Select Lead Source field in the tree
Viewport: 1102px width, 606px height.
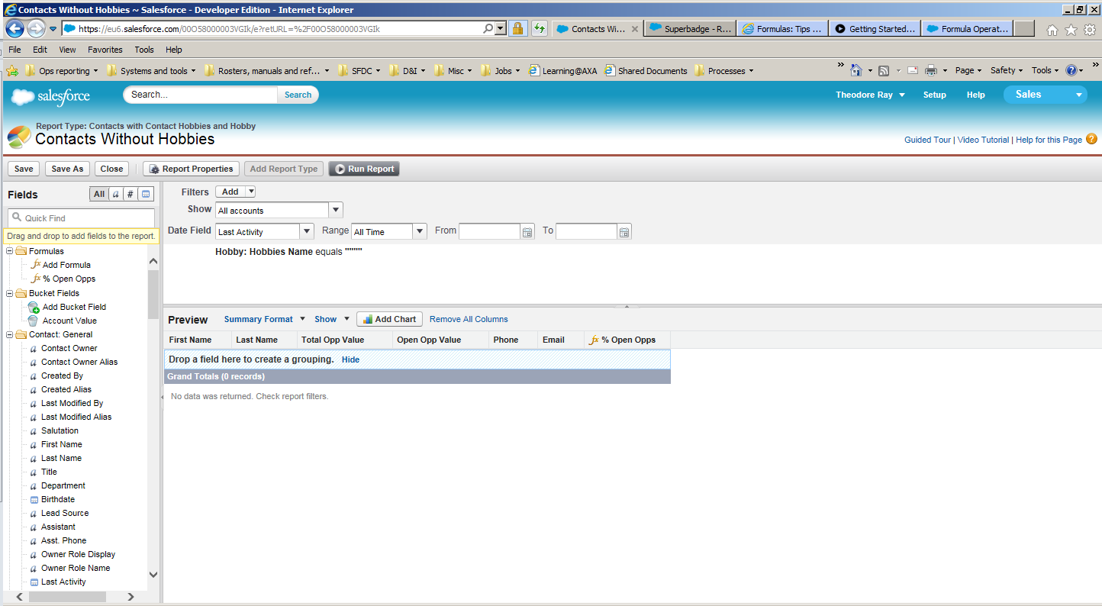coord(65,513)
